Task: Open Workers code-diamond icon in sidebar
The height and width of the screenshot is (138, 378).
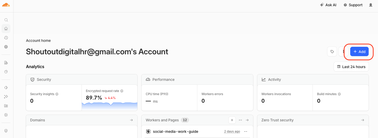Action: tap(6, 88)
